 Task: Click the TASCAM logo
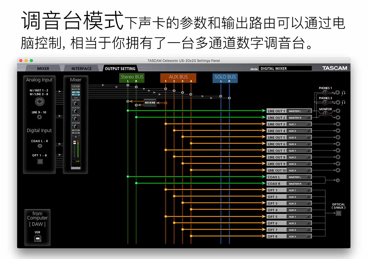335,68
